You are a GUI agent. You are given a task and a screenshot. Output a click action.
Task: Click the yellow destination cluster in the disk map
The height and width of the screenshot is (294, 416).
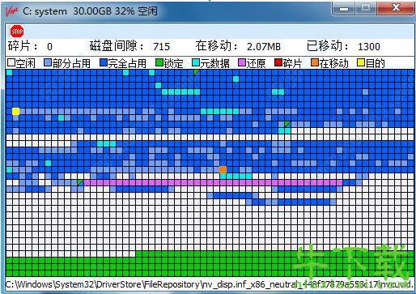pyautogui.click(x=16, y=111)
